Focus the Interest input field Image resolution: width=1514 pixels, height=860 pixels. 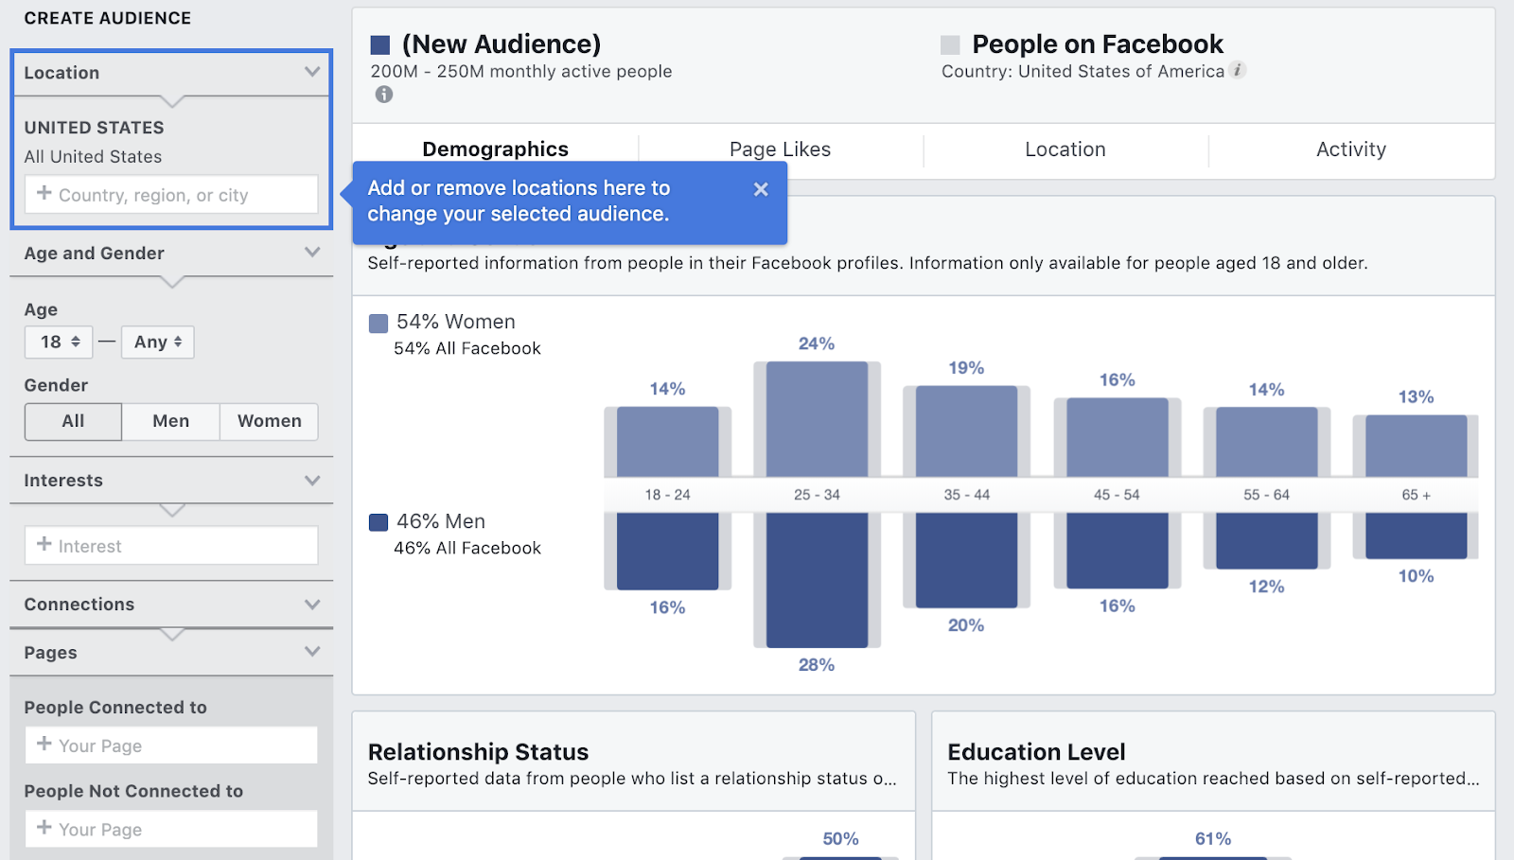pos(171,546)
